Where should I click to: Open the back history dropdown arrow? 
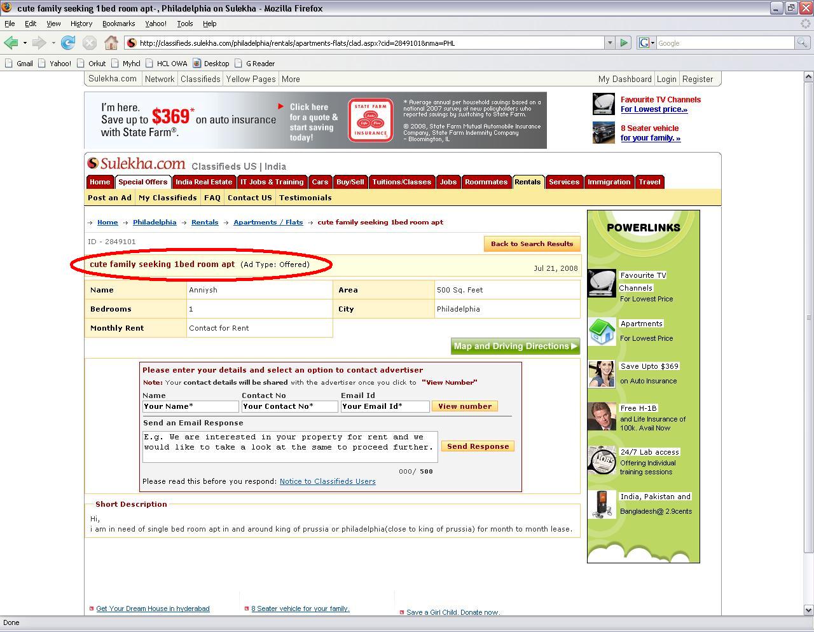click(x=25, y=43)
